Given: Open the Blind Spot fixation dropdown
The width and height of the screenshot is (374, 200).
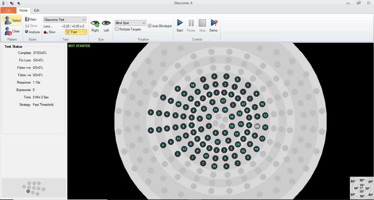Looking at the screenshot, I should point(144,23).
